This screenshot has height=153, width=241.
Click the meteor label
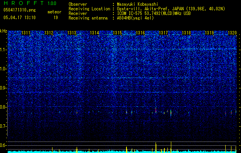pyautogui.click(x=54, y=12)
